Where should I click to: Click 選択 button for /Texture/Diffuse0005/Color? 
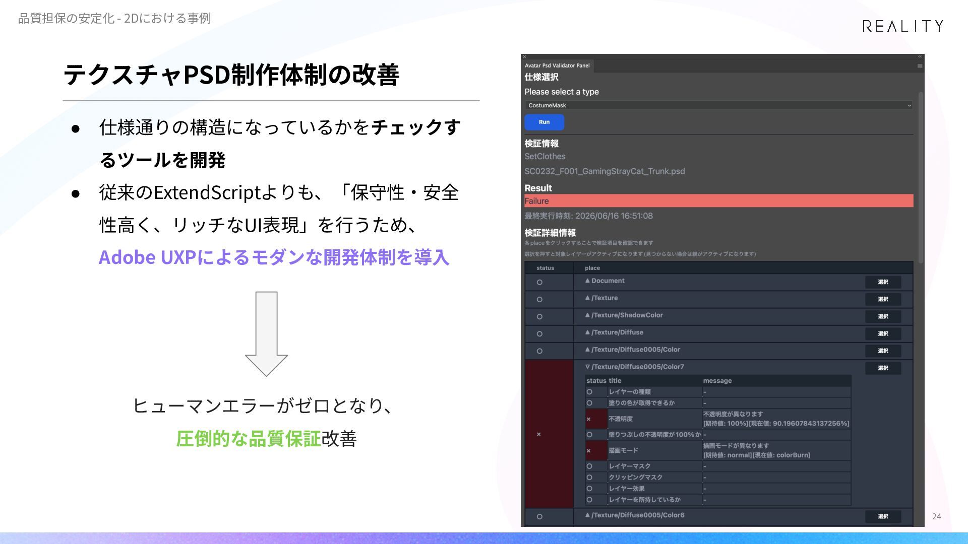[883, 351]
